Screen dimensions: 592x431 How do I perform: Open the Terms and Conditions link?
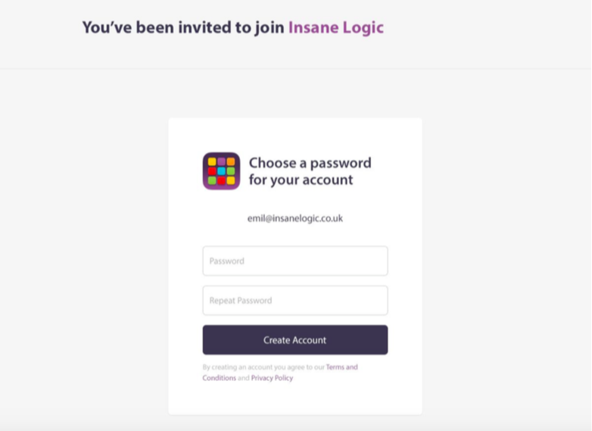pyautogui.click(x=341, y=367)
